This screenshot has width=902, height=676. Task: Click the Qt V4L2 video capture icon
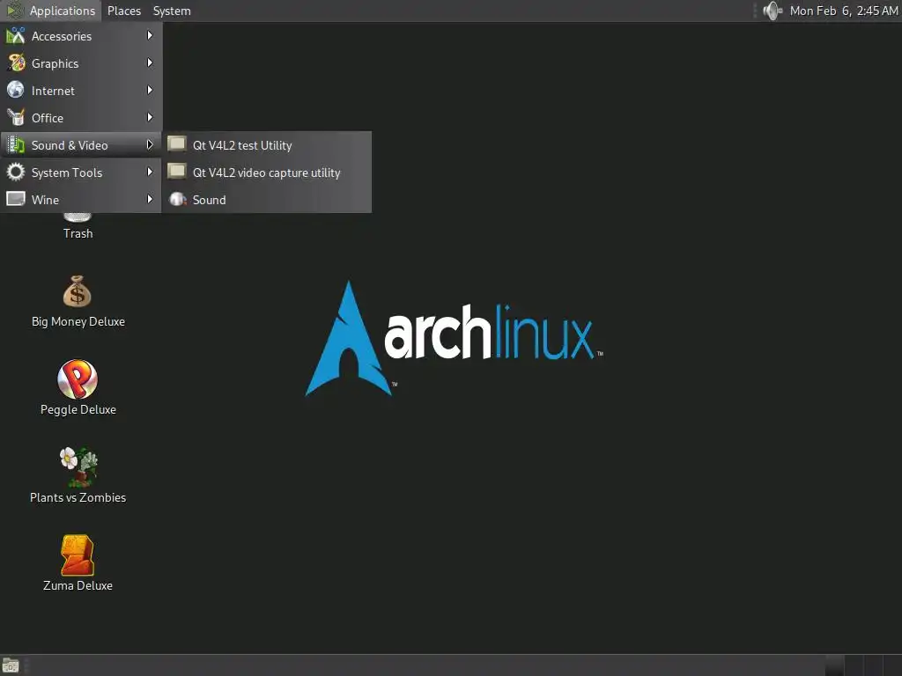(x=176, y=172)
